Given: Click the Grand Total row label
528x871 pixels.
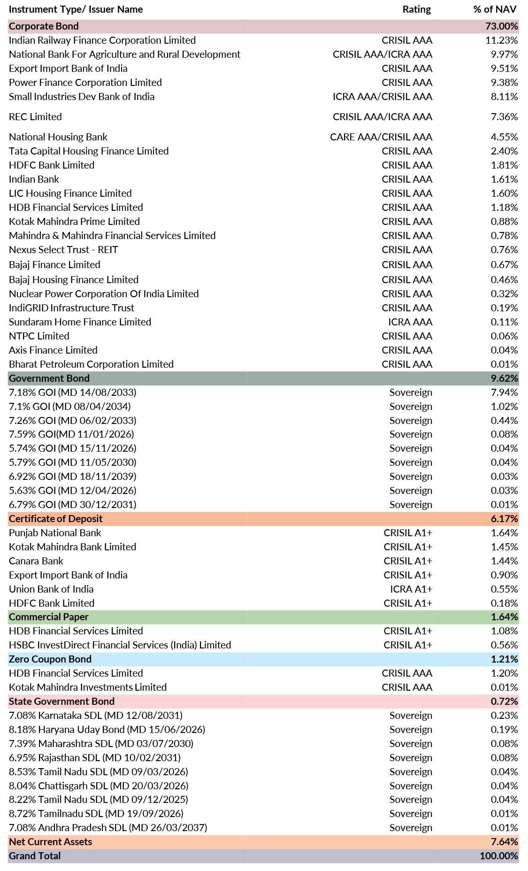Looking at the screenshot, I should pos(35,856).
